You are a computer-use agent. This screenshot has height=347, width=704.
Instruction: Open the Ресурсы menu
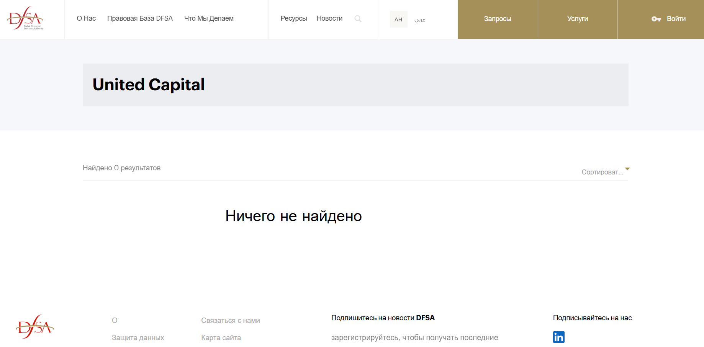pyautogui.click(x=294, y=18)
